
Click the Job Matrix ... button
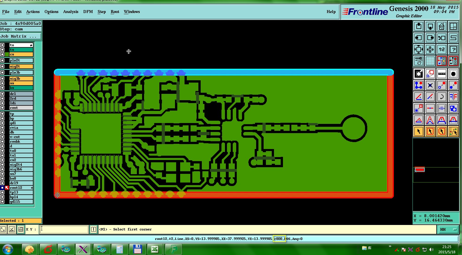click(x=21, y=36)
